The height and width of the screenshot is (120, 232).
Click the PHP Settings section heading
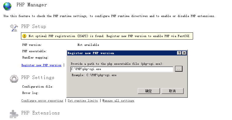(38, 78)
